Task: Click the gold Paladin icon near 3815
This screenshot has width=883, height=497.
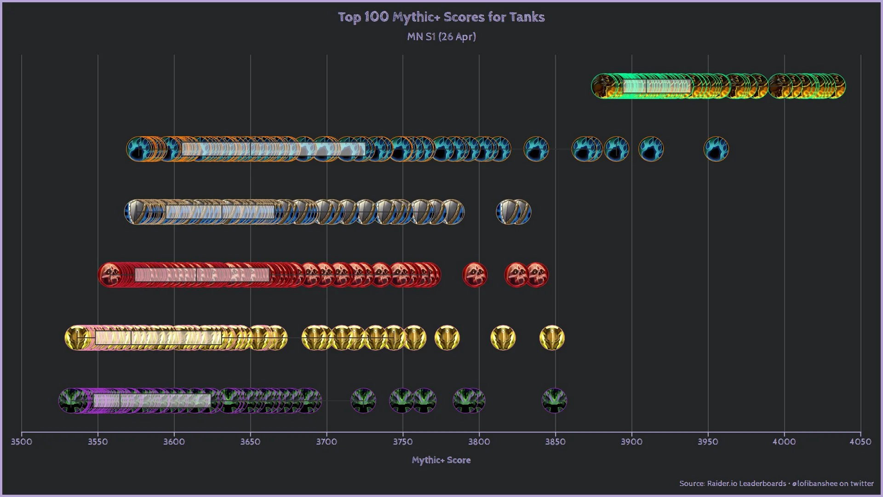Action: point(503,338)
